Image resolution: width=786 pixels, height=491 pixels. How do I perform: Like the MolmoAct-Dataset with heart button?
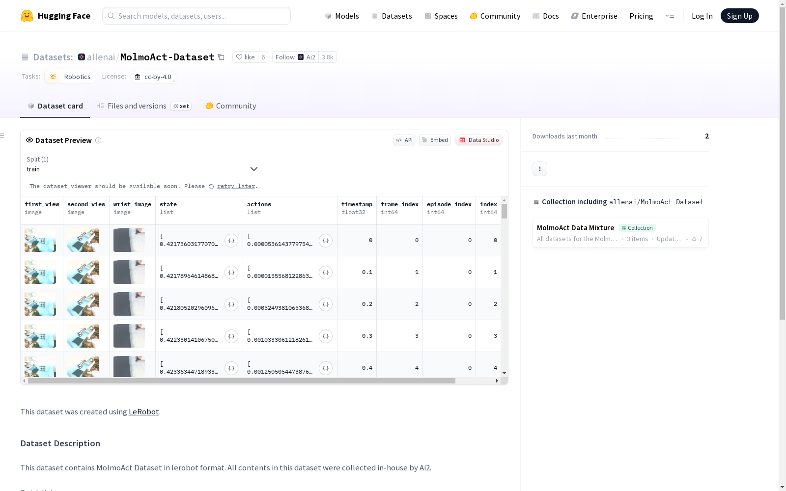point(245,57)
